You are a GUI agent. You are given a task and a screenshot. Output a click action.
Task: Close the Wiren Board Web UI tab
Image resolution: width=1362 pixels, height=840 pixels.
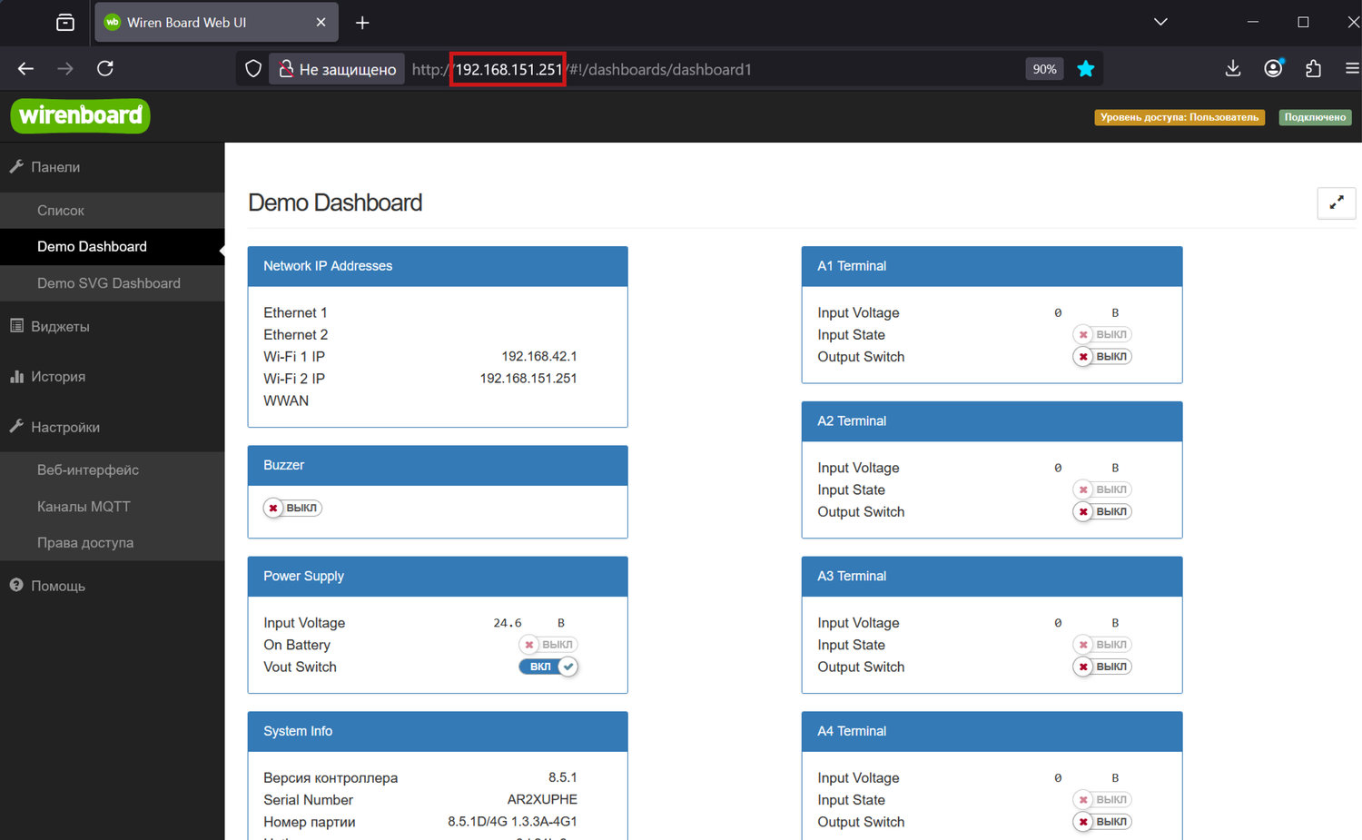[x=321, y=23]
